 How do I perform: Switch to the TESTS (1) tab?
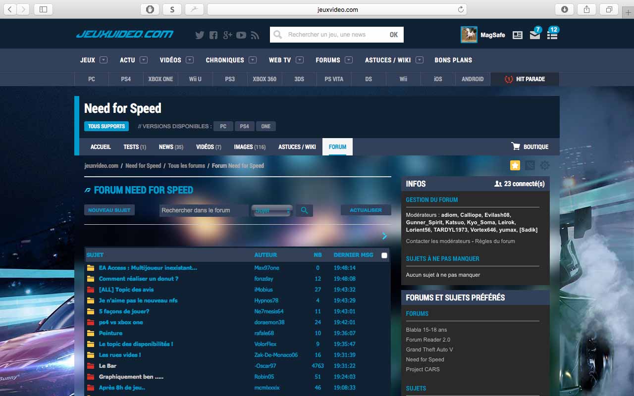click(x=135, y=147)
